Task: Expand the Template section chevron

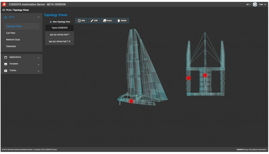Action: [x=38, y=64]
